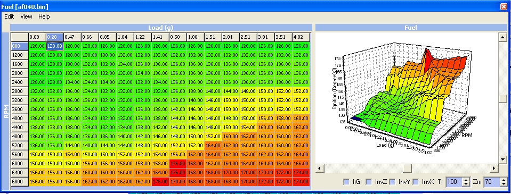This screenshot has height=194, width=511.
Task: Select the 5600 RPM row header
Action: 20,155
